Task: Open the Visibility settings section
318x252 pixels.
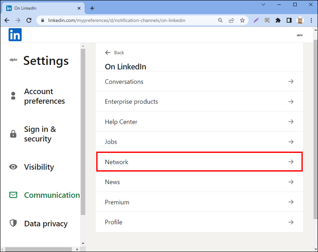Action: (x=39, y=167)
